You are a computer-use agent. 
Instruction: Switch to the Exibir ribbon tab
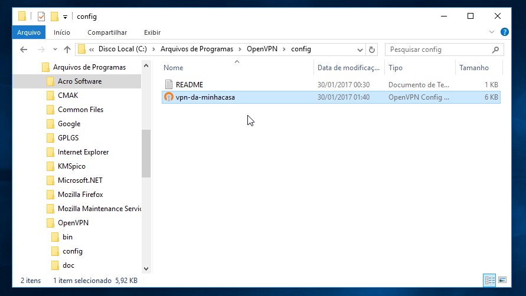pyautogui.click(x=152, y=32)
